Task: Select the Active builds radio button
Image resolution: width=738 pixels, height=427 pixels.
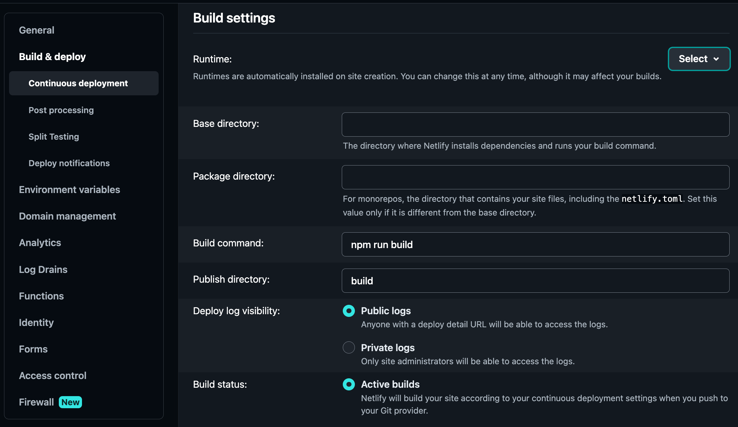Action: 348,384
